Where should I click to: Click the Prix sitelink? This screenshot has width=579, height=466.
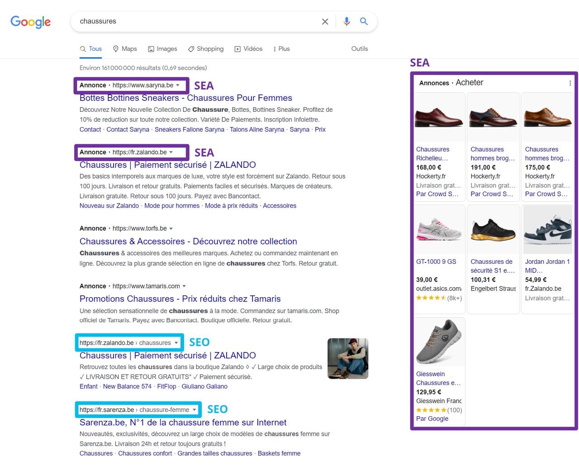tap(320, 129)
